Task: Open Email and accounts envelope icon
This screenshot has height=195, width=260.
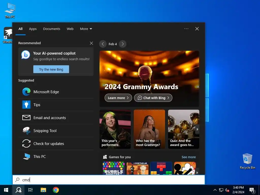Action: coord(26,118)
